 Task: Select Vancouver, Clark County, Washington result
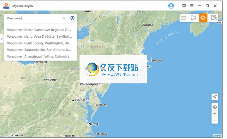pos(39,43)
